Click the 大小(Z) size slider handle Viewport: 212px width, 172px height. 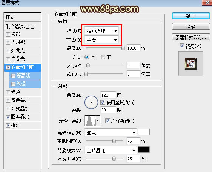click(x=88, y=65)
